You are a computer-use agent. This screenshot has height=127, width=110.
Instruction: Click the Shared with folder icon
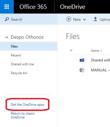tap(82, 60)
